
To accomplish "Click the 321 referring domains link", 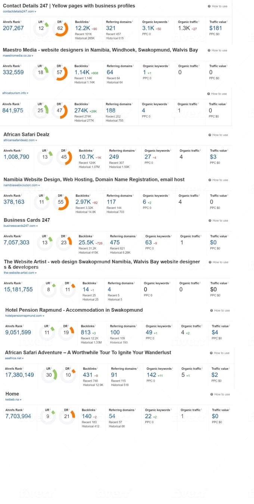I will [111, 28].
